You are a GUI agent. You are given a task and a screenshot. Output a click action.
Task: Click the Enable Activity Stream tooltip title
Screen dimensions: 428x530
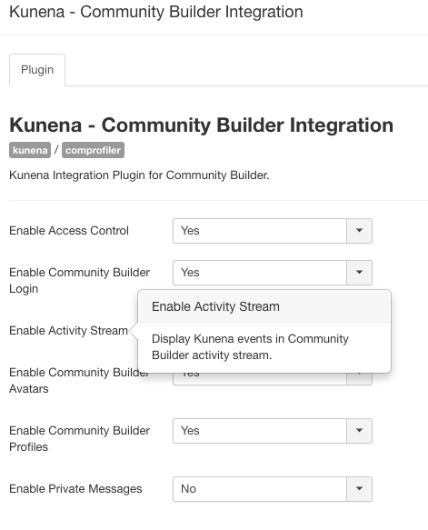(215, 306)
